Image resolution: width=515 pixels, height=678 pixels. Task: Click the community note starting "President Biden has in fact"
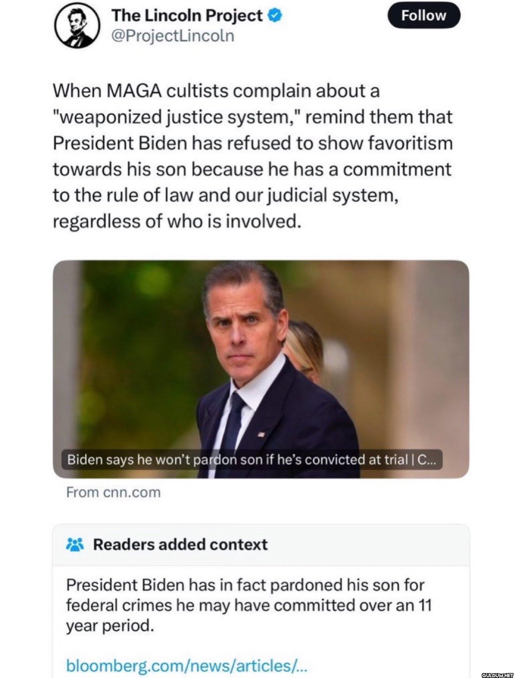click(x=249, y=605)
